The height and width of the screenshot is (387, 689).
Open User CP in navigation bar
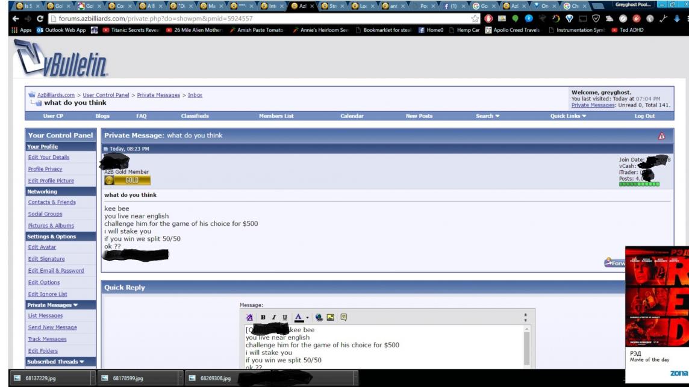(53, 116)
